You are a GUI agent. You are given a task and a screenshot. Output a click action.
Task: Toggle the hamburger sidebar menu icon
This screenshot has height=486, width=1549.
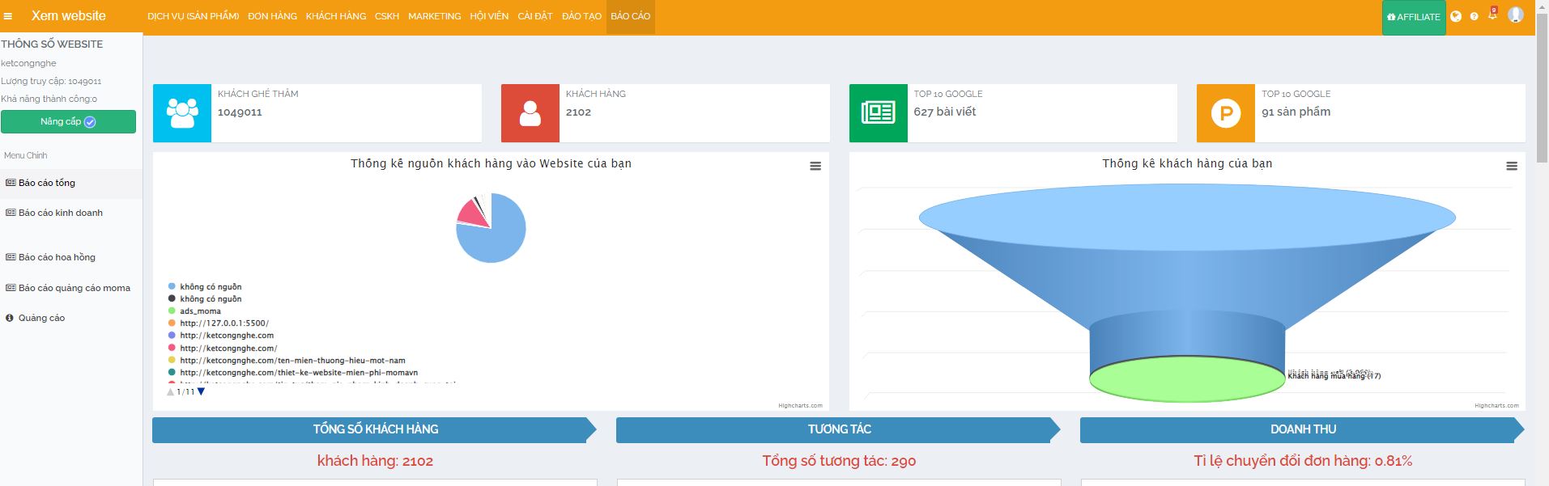(8, 16)
